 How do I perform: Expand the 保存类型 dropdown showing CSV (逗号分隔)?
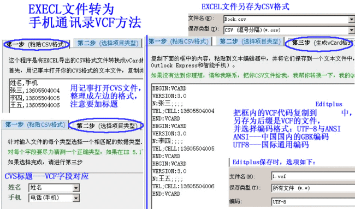point(351,30)
